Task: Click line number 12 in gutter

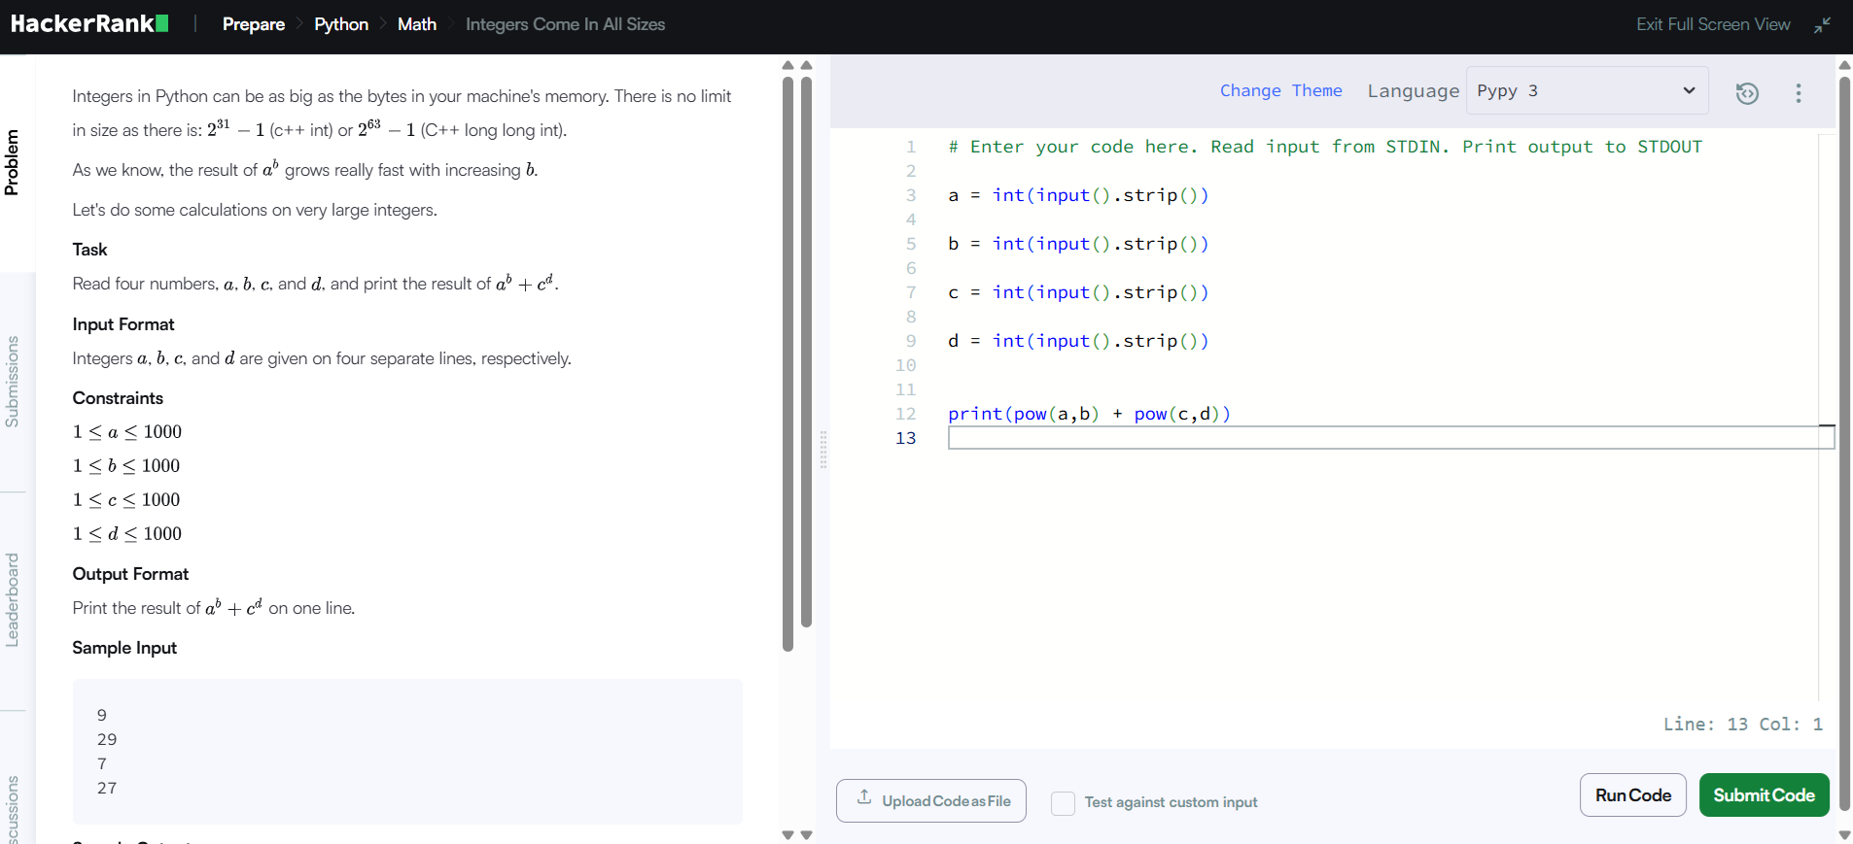Action: 905,414
